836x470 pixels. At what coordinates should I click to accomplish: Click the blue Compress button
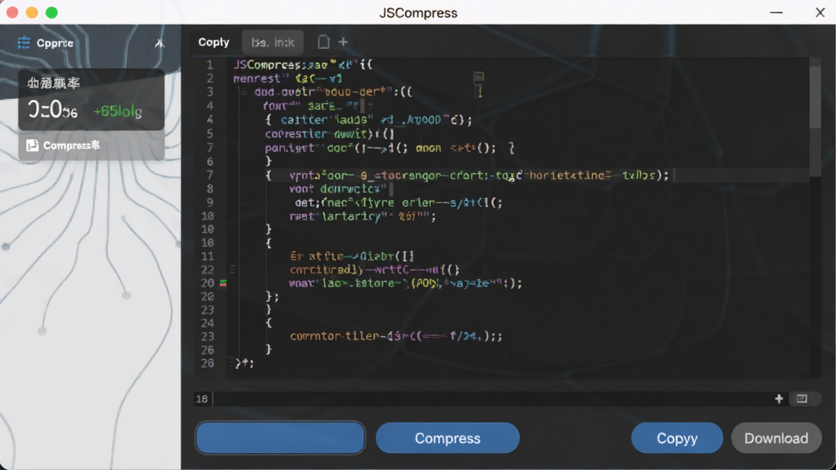pos(447,438)
